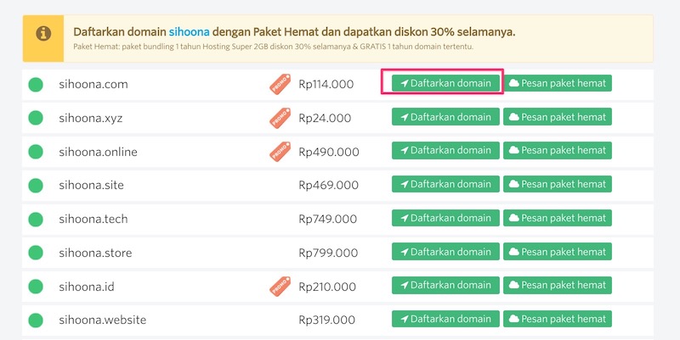Click Daftarkan domain for sihoona.site

pyautogui.click(x=445, y=184)
